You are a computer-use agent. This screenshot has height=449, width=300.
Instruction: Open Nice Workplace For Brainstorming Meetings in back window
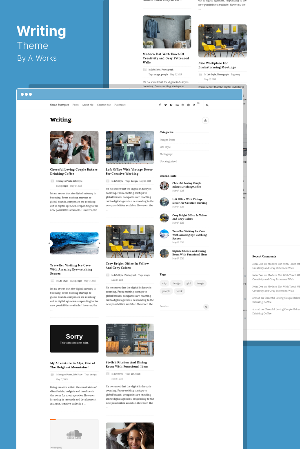(217, 65)
